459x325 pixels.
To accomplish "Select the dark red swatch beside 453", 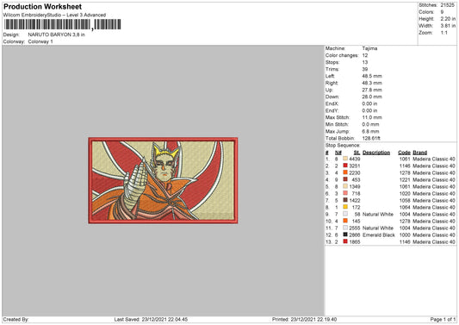I will pos(345,179).
